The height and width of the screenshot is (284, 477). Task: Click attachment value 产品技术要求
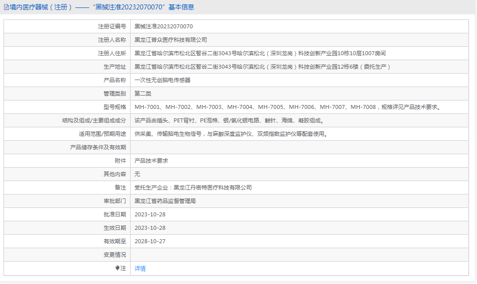pyautogui.click(x=151, y=161)
